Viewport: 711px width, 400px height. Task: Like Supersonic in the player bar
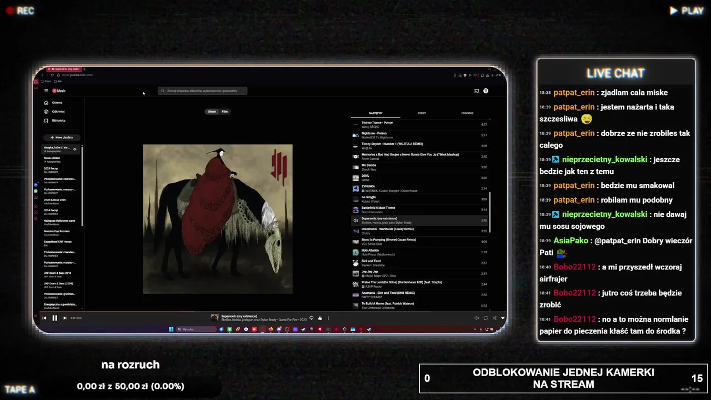click(320, 318)
